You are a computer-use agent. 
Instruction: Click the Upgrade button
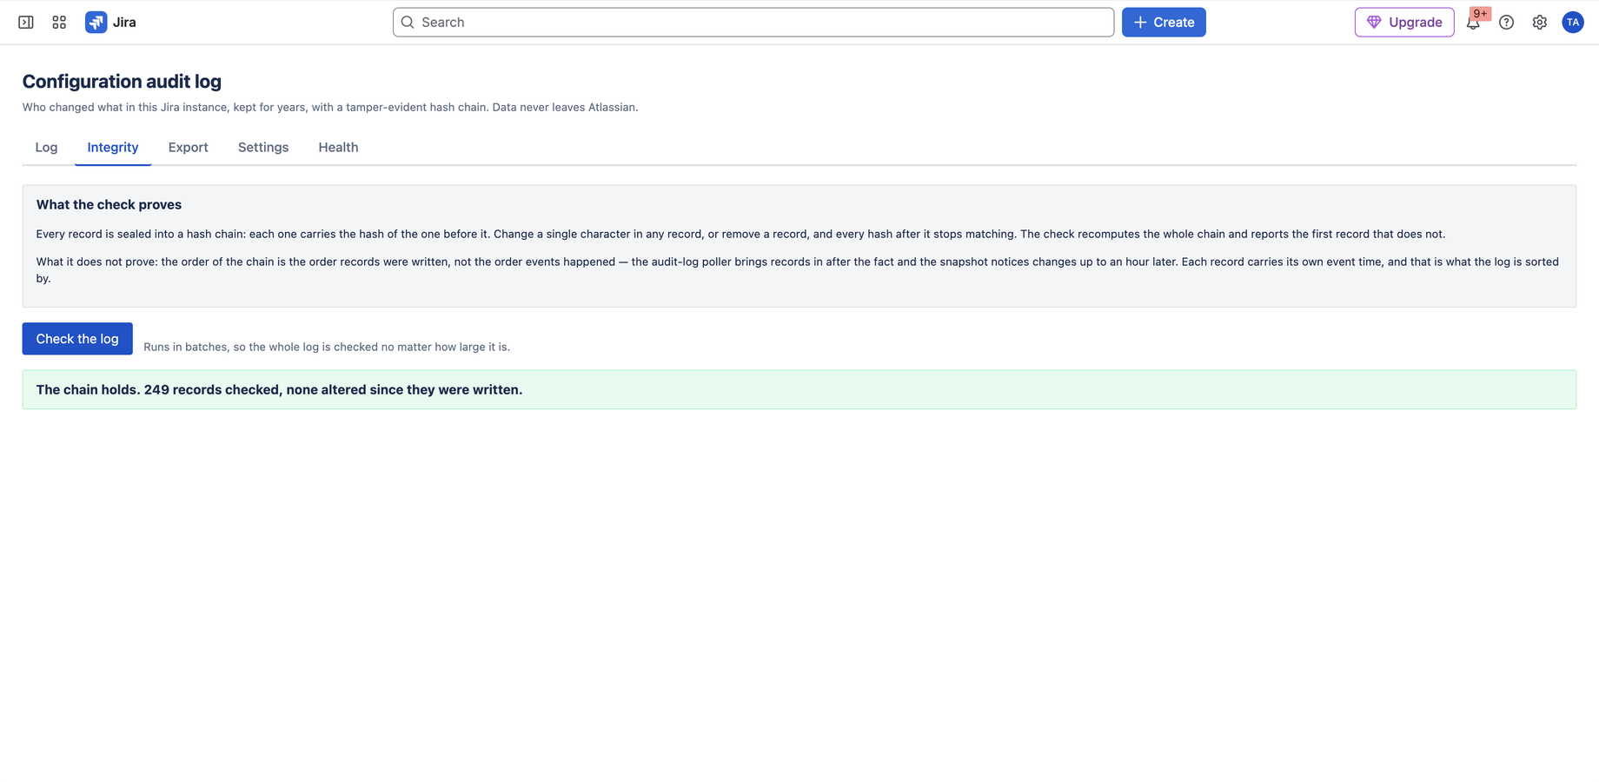click(1404, 23)
